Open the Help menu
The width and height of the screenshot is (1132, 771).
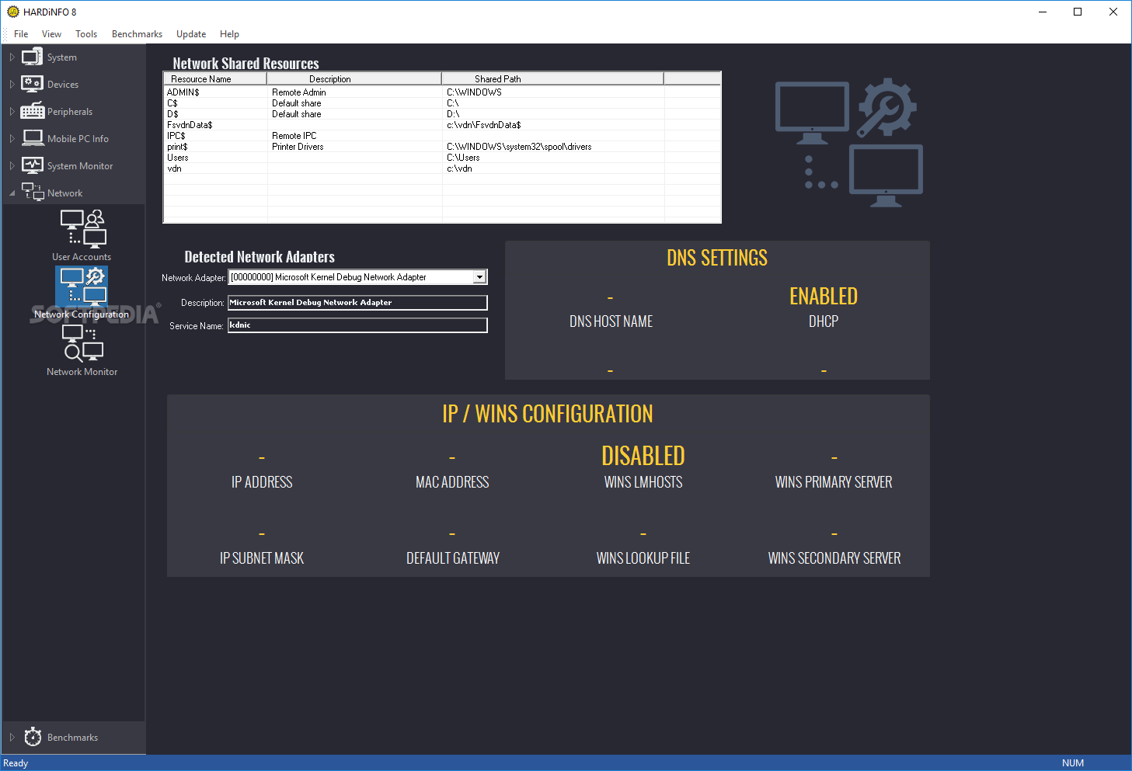229,34
